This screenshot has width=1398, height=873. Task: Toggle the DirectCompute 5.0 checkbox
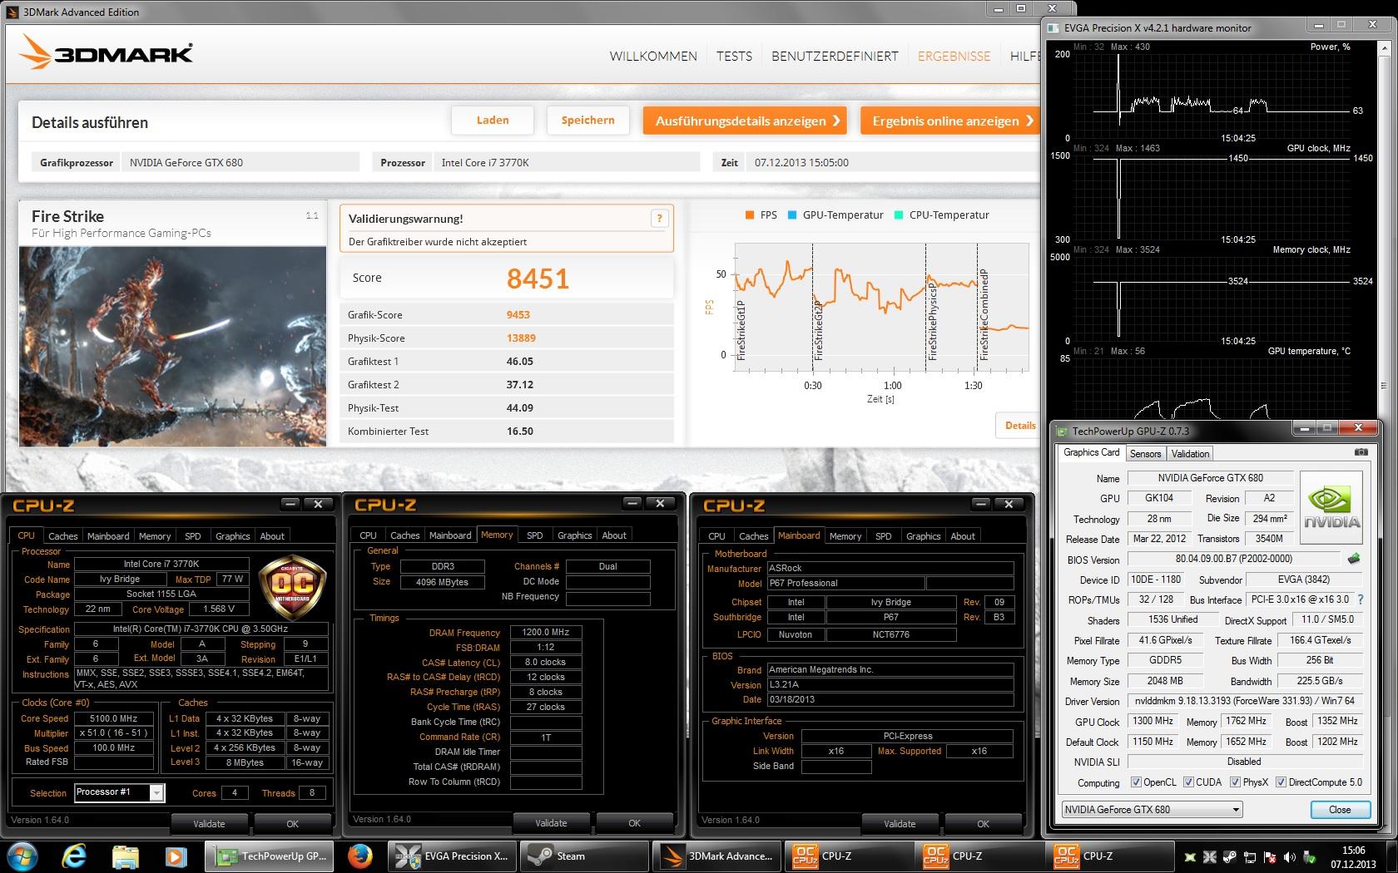click(1281, 782)
